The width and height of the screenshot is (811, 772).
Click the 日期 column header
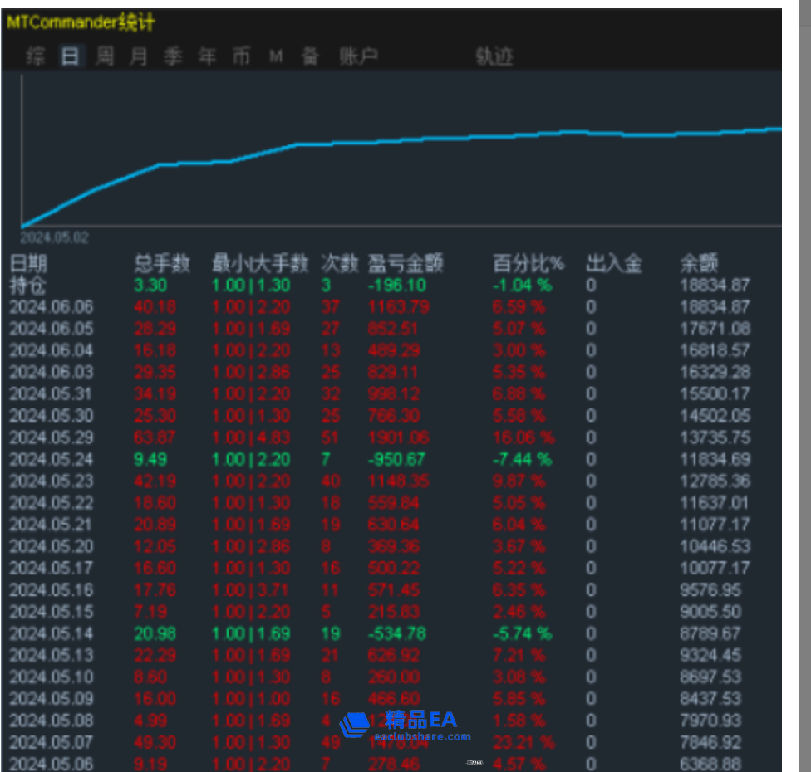click(x=29, y=264)
